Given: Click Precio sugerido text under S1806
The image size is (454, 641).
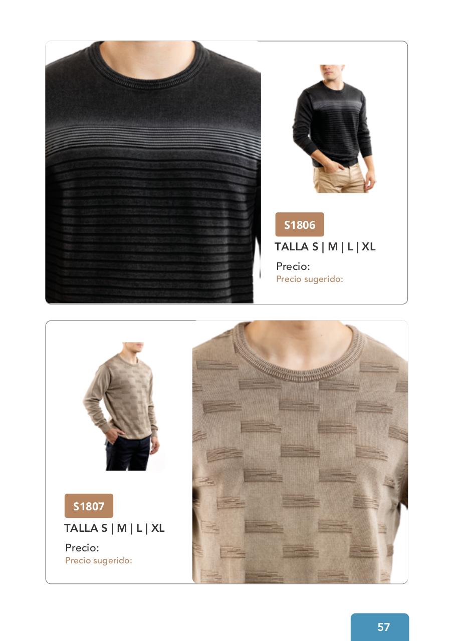Looking at the screenshot, I should coord(310,279).
